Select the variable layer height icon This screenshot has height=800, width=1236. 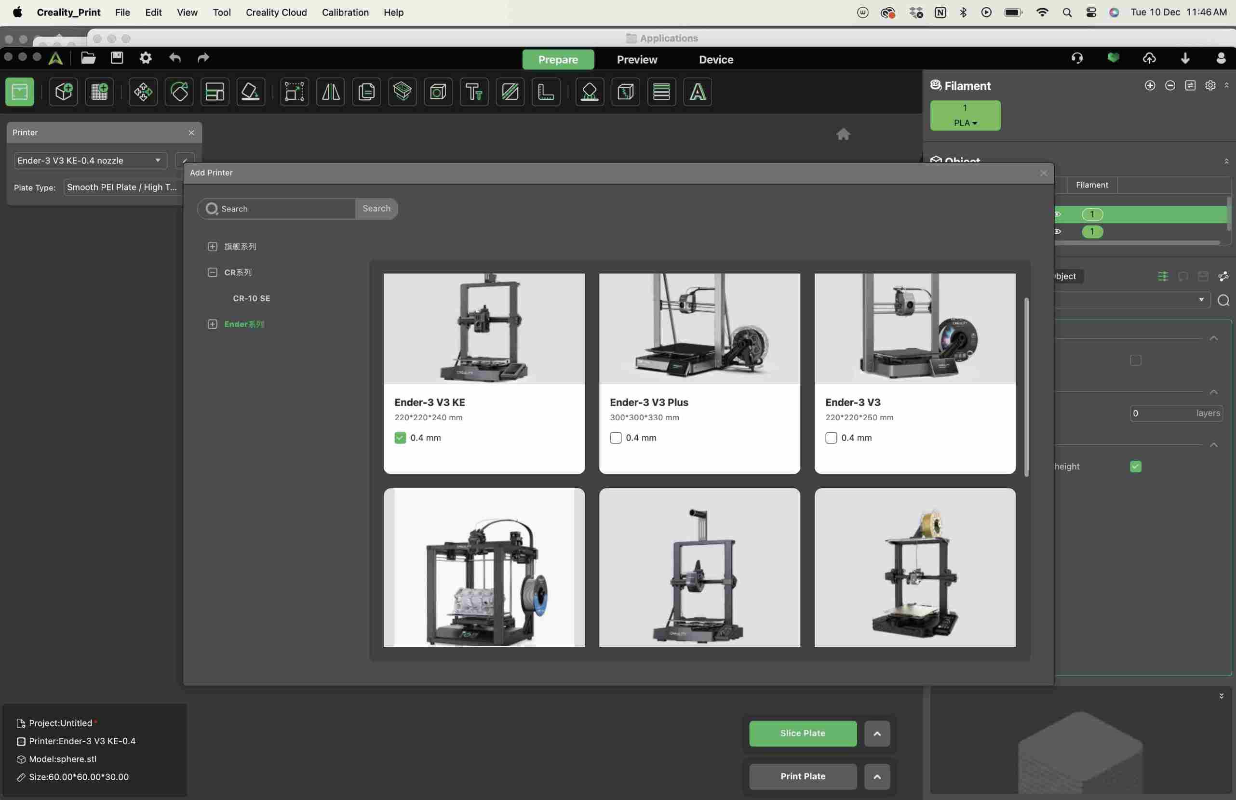pos(661,92)
